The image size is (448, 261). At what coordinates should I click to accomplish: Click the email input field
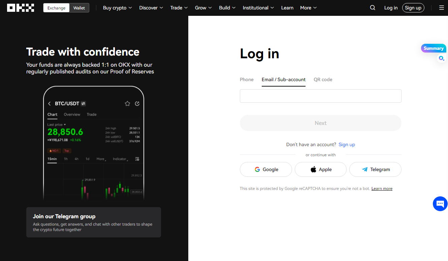[x=321, y=96]
